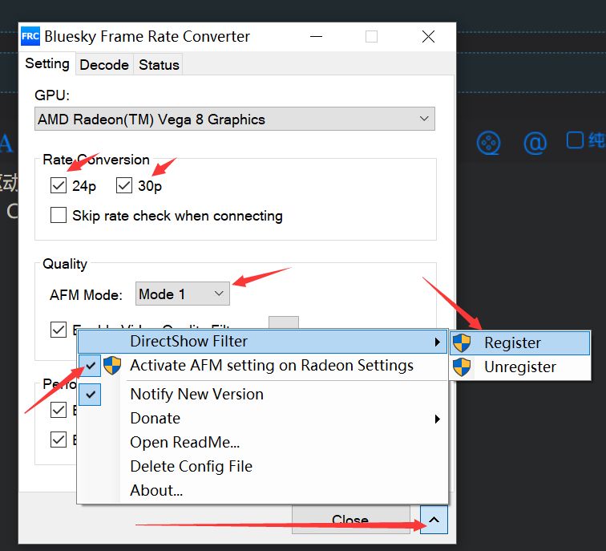Open the Donate submenu
Screen dimensions: 606x551
pos(155,419)
